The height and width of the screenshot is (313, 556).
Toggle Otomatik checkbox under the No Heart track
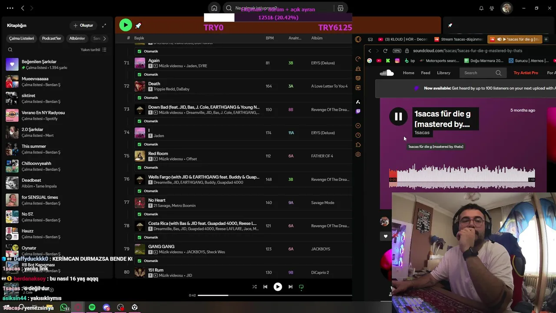click(139, 214)
